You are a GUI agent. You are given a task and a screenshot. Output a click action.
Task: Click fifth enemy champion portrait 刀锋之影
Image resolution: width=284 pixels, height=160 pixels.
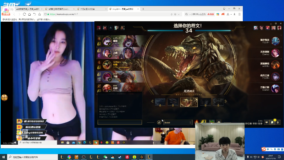pos(275,89)
